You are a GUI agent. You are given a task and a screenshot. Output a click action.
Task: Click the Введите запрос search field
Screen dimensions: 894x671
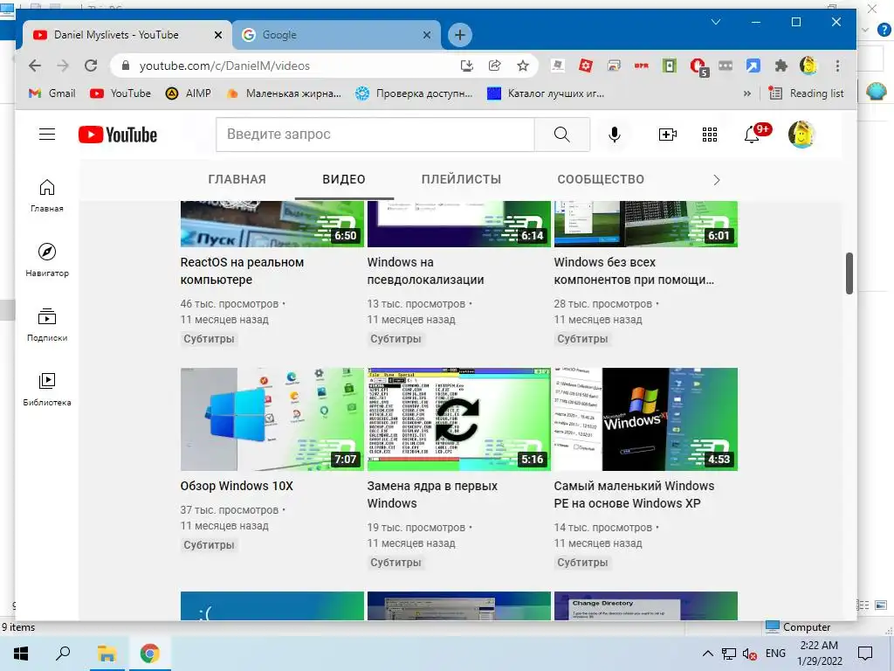(x=375, y=135)
